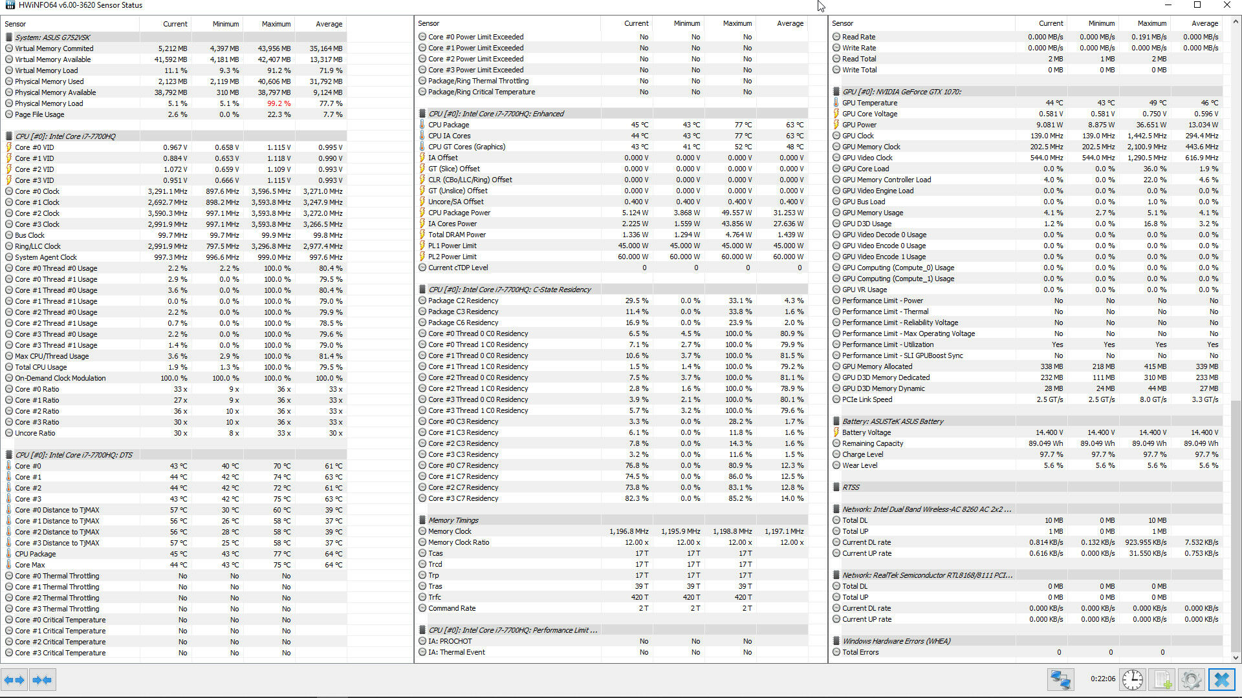The height and width of the screenshot is (698, 1242).
Task: Click the icon beside Battery: ASUSTeK ASUS Battery header
Action: click(836, 421)
